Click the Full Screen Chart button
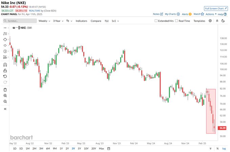The image size is (230, 152). 216,8
